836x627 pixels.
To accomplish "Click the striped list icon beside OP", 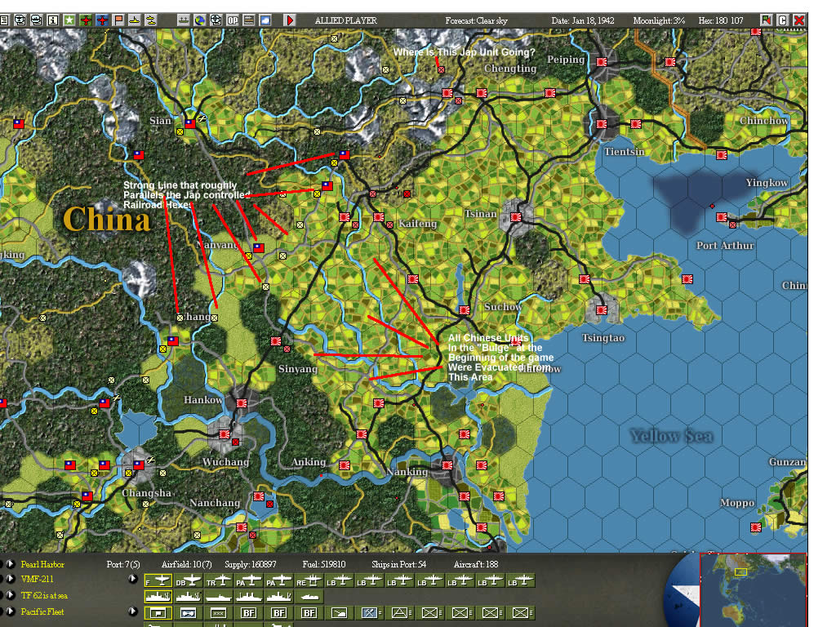I will 248,20.
